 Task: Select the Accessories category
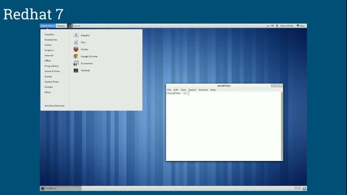(50, 40)
